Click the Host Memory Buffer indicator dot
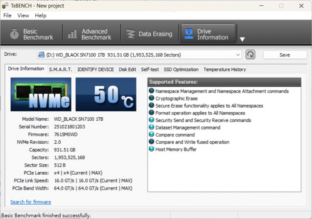 click(152, 149)
